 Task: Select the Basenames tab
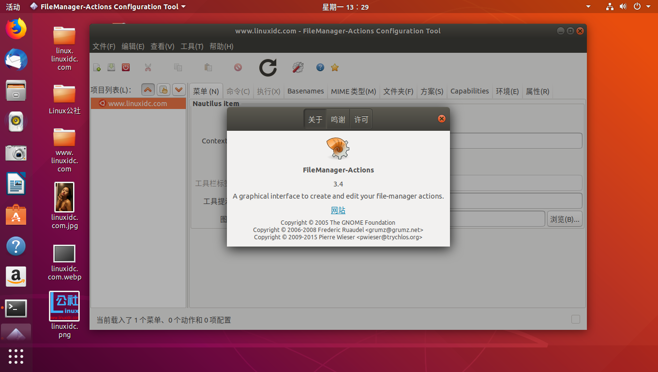[306, 91]
